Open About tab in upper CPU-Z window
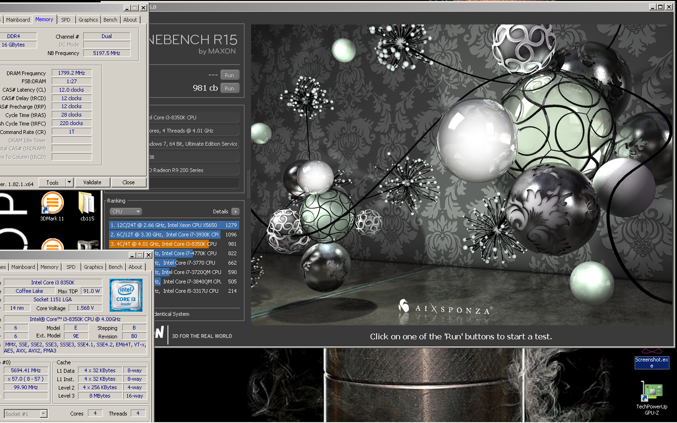This screenshot has width=677, height=423. click(x=130, y=20)
